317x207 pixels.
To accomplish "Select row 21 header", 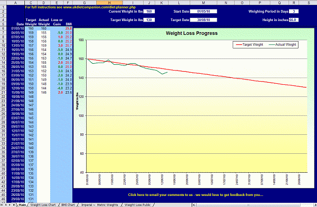I will point(3,93).
